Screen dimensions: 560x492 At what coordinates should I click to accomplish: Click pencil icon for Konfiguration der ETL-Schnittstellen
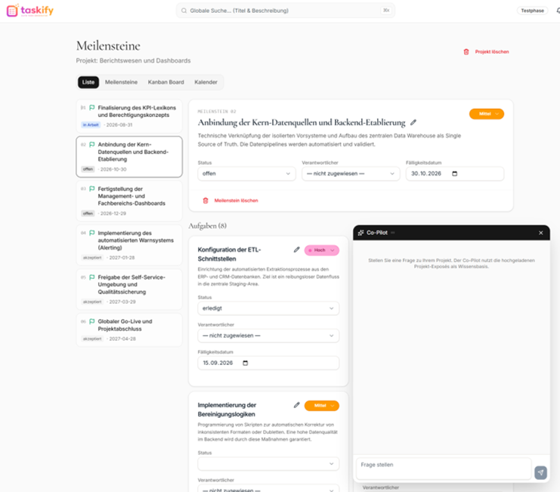296,249
